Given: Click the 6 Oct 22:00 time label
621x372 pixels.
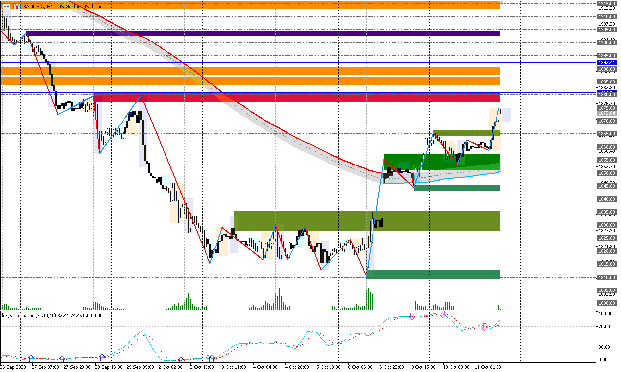Looking at the screenshot, I should coord(392,367).
